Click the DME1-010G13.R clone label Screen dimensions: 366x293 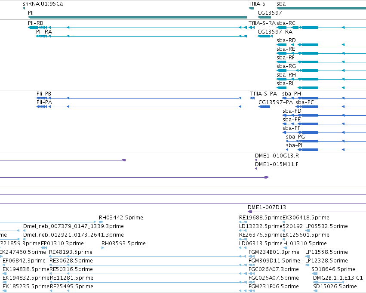[x=277, y=156]
